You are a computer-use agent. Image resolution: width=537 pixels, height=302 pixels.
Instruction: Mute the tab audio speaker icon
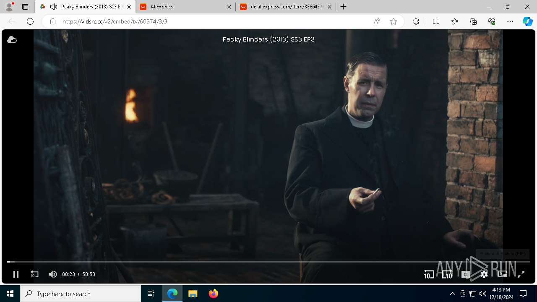(54, 7)
